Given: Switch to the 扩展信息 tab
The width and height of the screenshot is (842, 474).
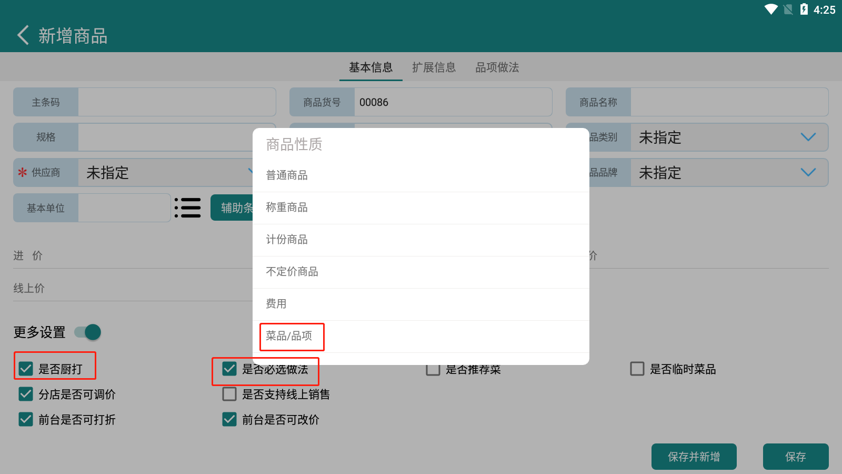Looking at the screenshot, I should [434, 67].
